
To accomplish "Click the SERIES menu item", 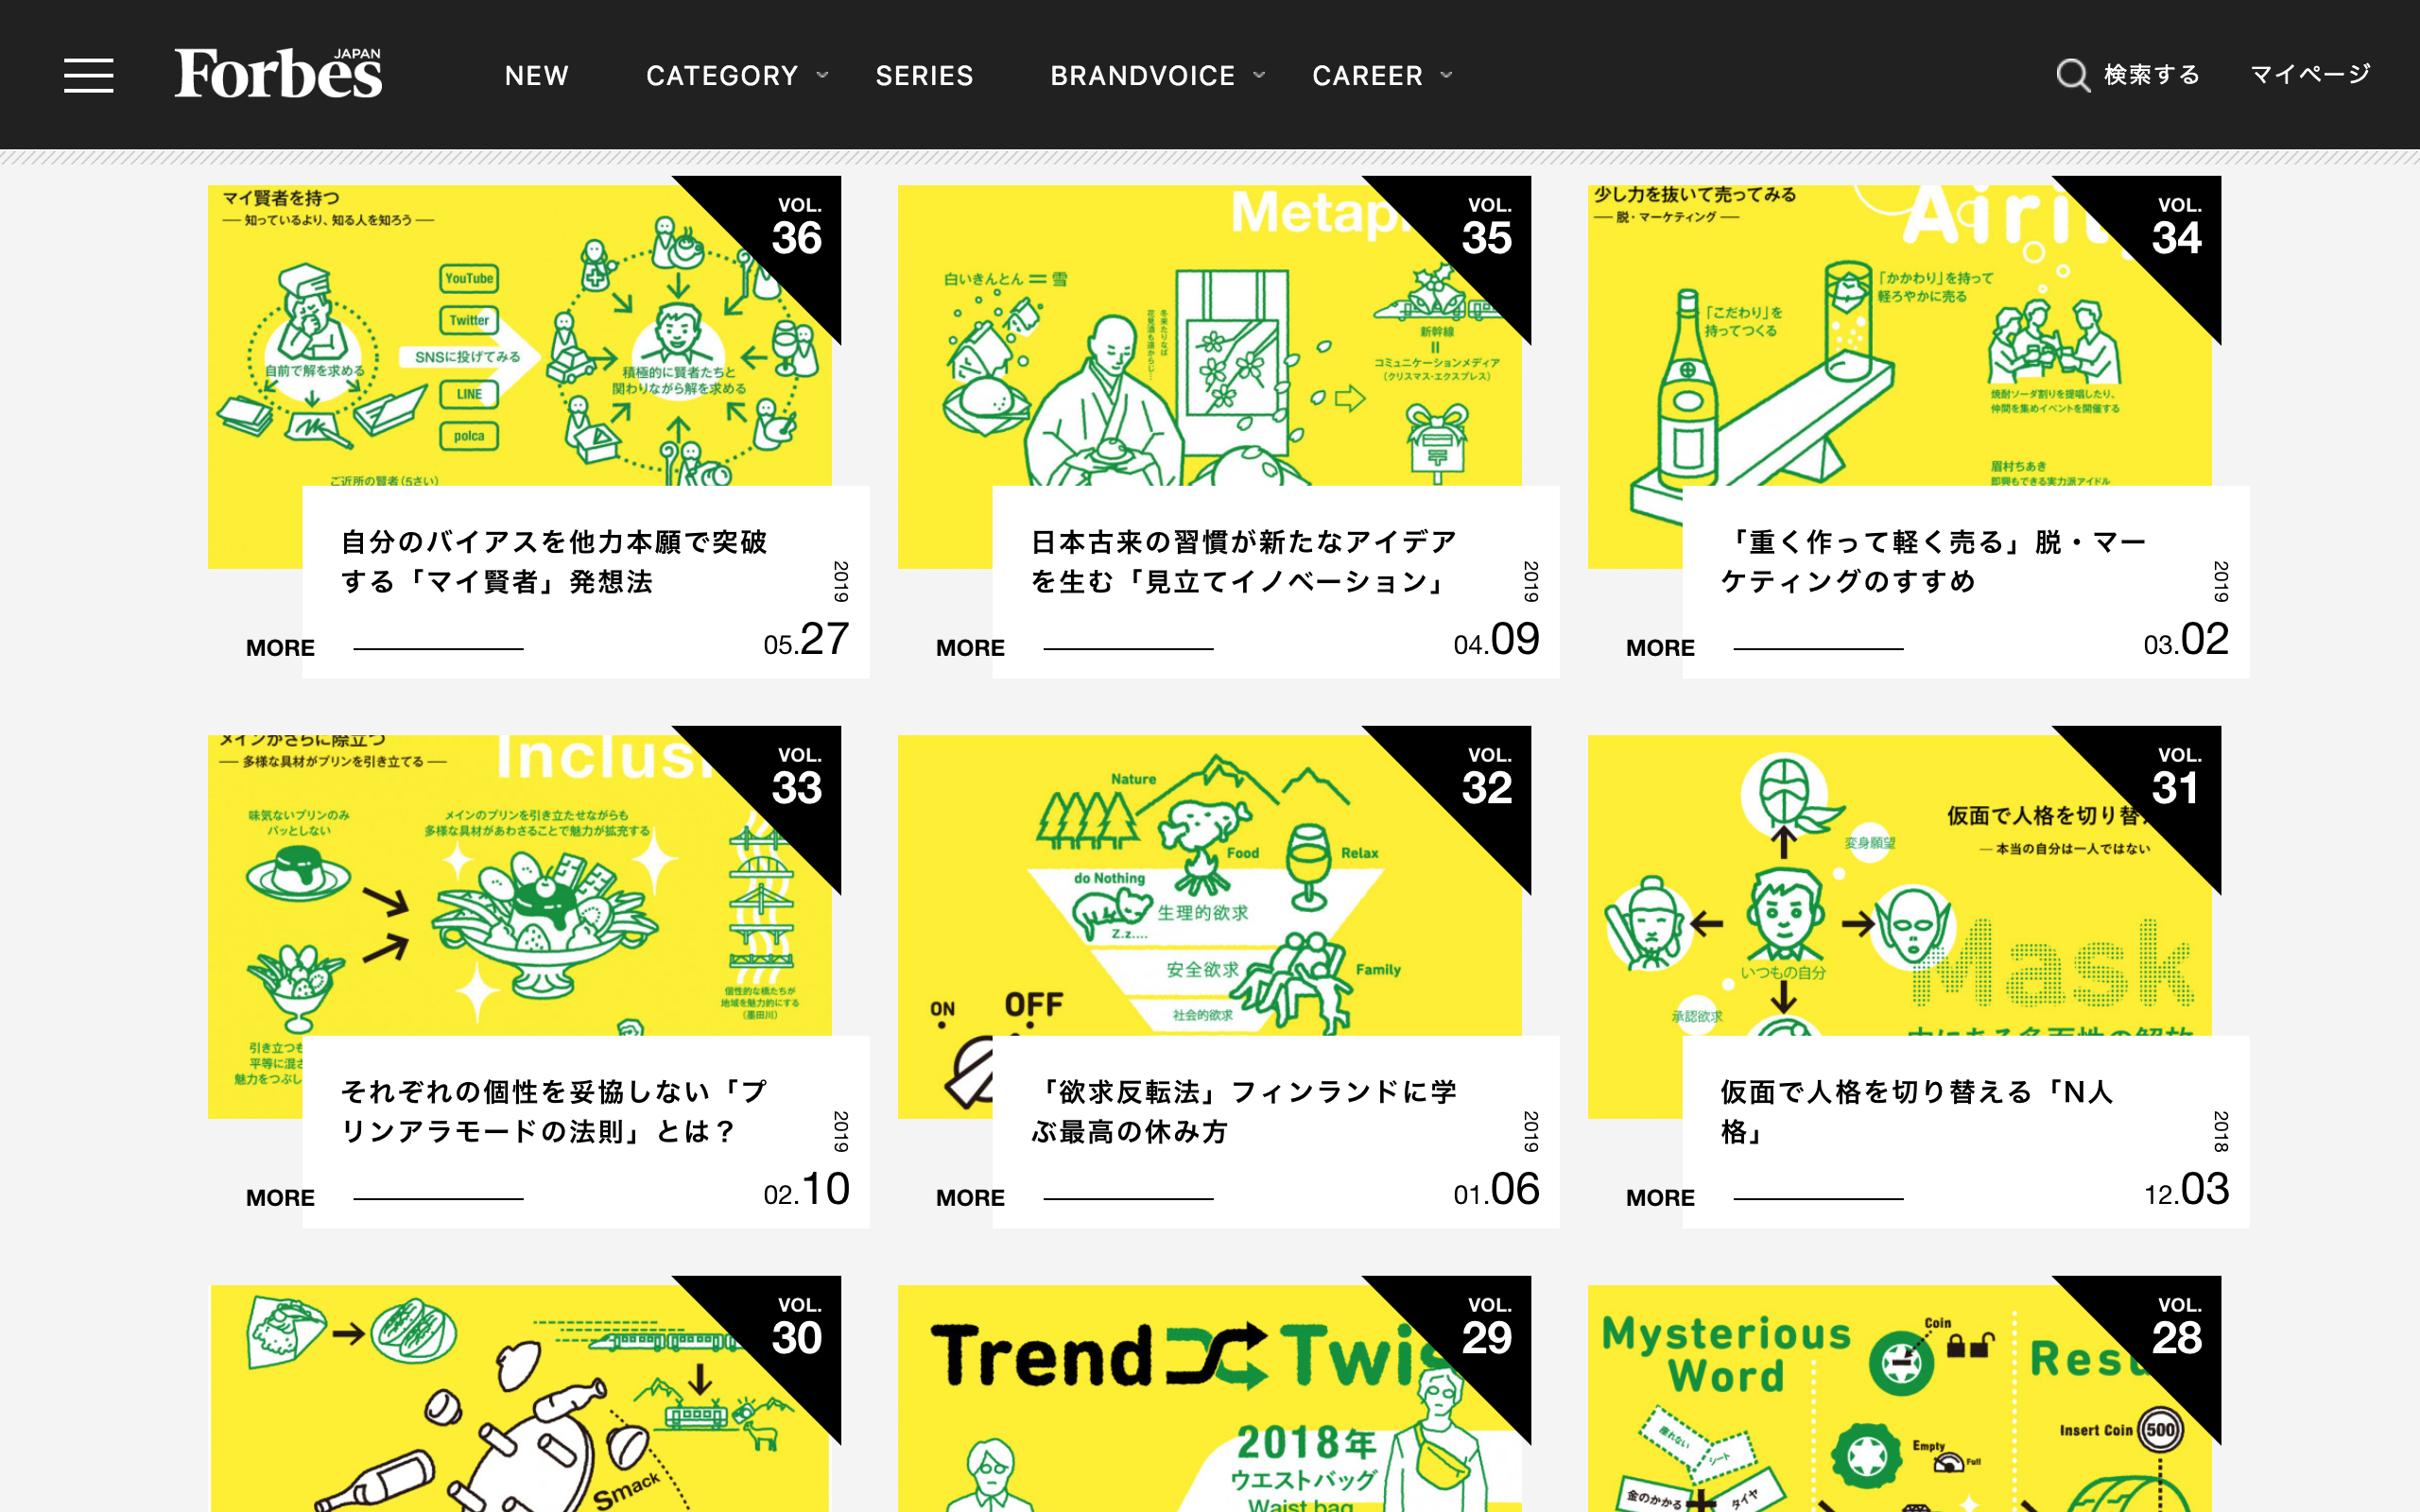I will click(922, 73).
